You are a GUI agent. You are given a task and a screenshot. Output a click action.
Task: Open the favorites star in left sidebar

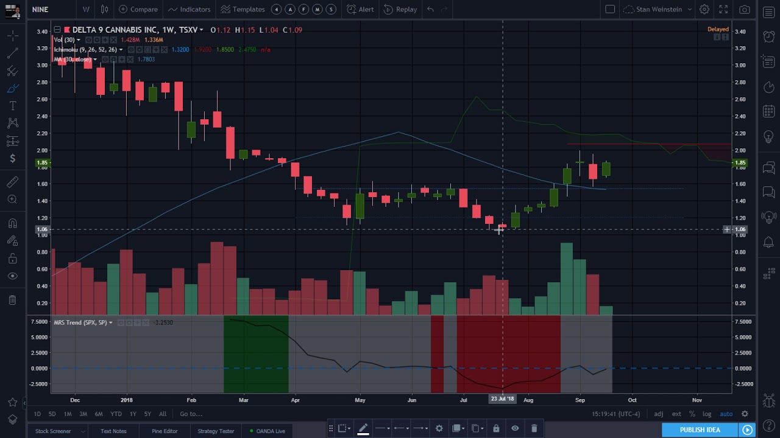[x=12, y=402]
